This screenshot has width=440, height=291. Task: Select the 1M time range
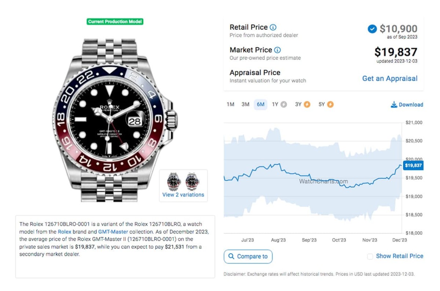tap(230, 104)
